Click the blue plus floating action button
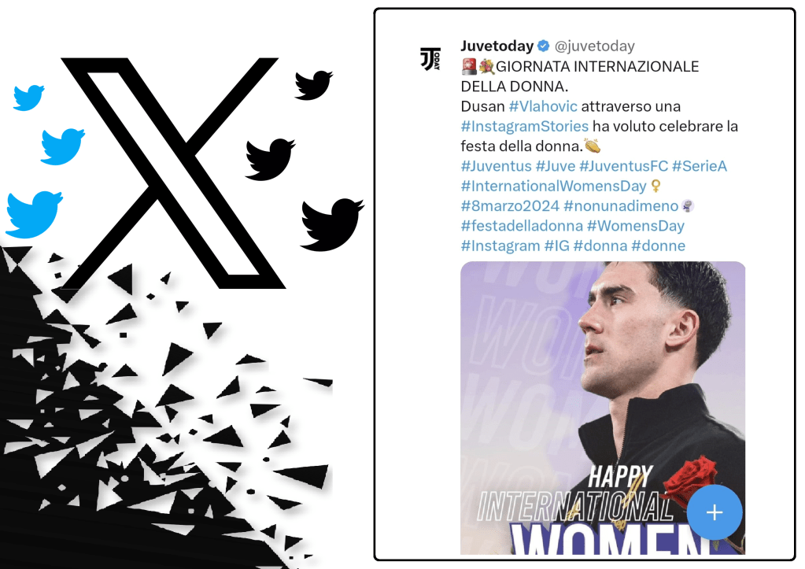805x569 pixels. coord(715,512)
